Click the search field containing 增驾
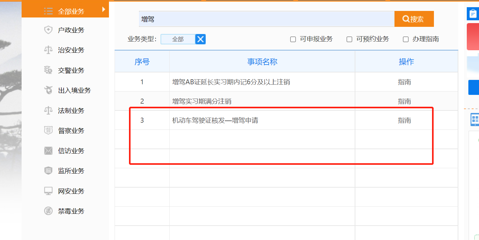The height and width of the screenshot is (240, 479). pyautogui.click(x=266, y=19)
